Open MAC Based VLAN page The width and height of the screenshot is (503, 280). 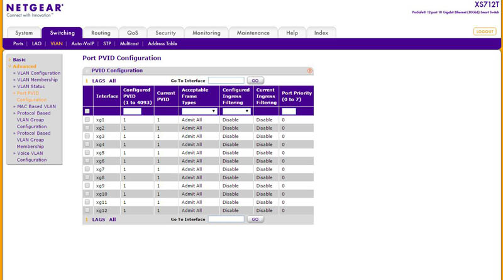tap(36, 106)
